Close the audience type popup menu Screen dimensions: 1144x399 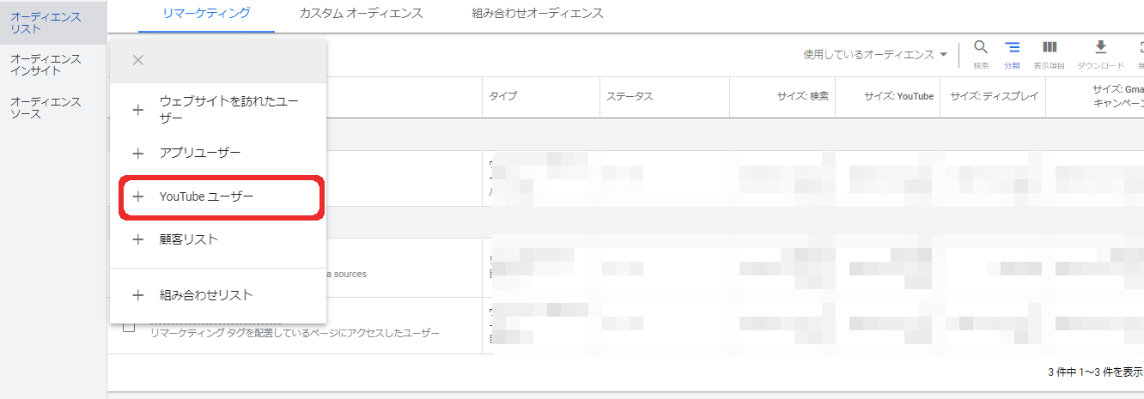(x=138, y=60)
